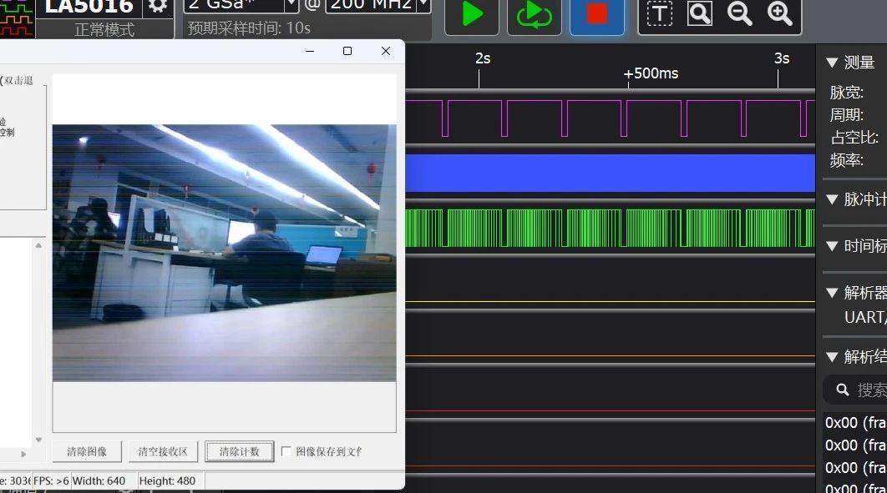Zoom out with the minus magnifier
The height and width of the screenshot is (493, 887).
739,13
